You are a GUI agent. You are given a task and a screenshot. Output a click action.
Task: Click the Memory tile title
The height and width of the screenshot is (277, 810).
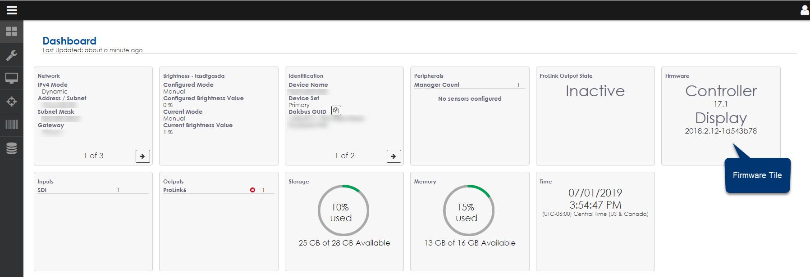(x=425, y=182)
